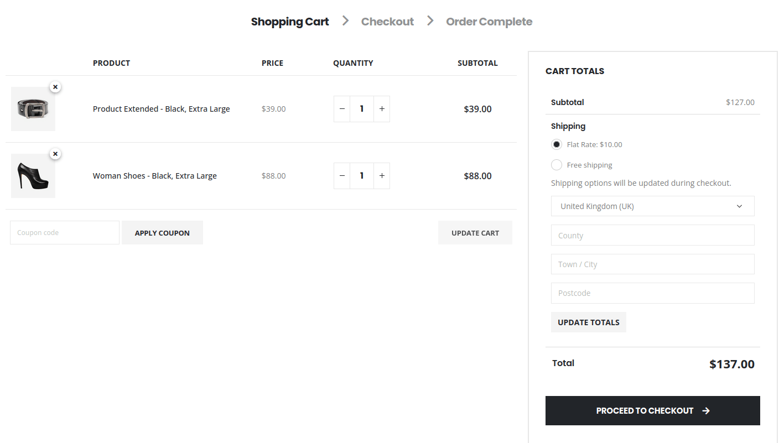Viewport: 779px width, 443px height.
Task: Click the Apply Coupon button
Action: 162,232
